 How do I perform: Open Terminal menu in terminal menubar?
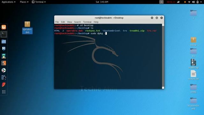(x=87, y=22)
